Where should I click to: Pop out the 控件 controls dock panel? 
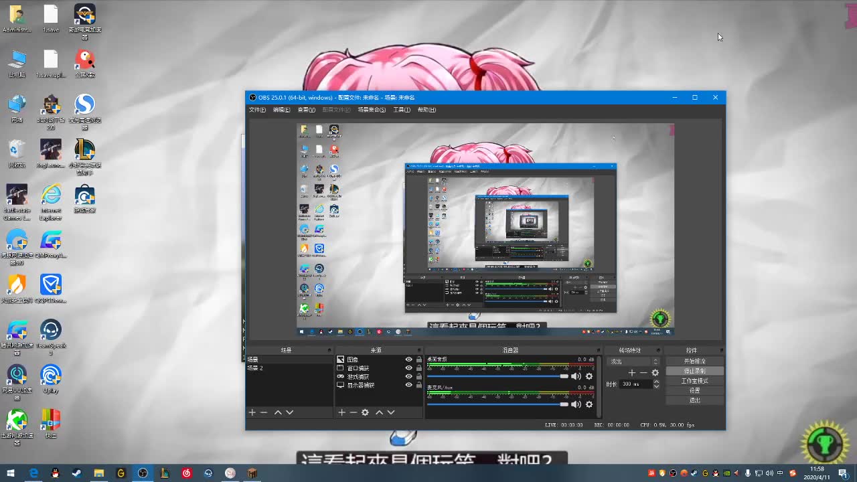[x=720, y=350]
